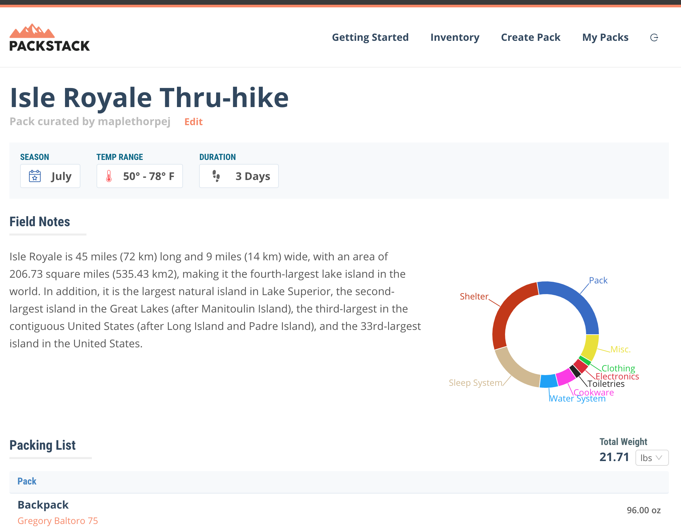Viewport: 681px width, 532px height.
Task: Click the Isle Royale Thru-hike title
Action: (149, 97)
